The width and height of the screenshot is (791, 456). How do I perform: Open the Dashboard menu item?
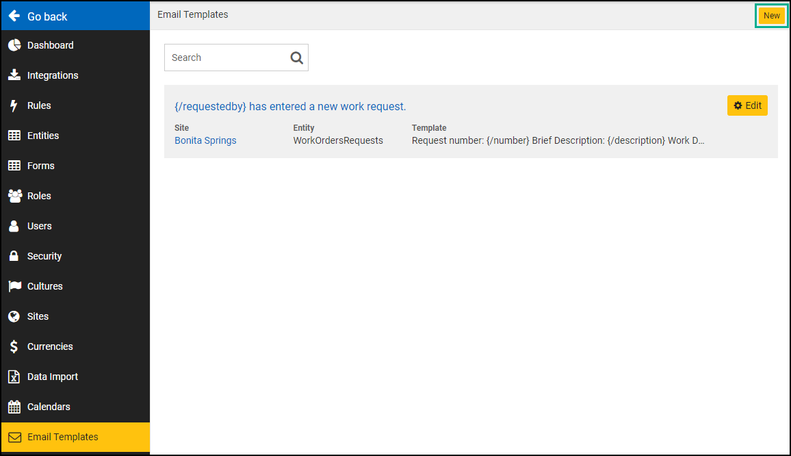point(76,45)
